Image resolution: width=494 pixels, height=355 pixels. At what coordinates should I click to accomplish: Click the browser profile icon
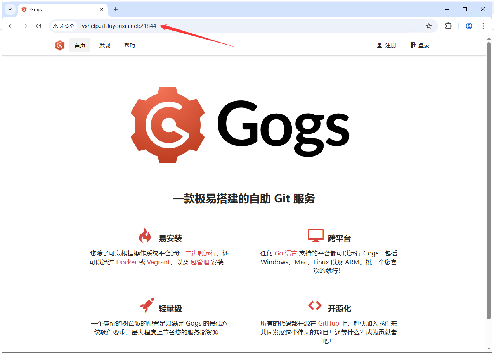(x=469, y=26)
